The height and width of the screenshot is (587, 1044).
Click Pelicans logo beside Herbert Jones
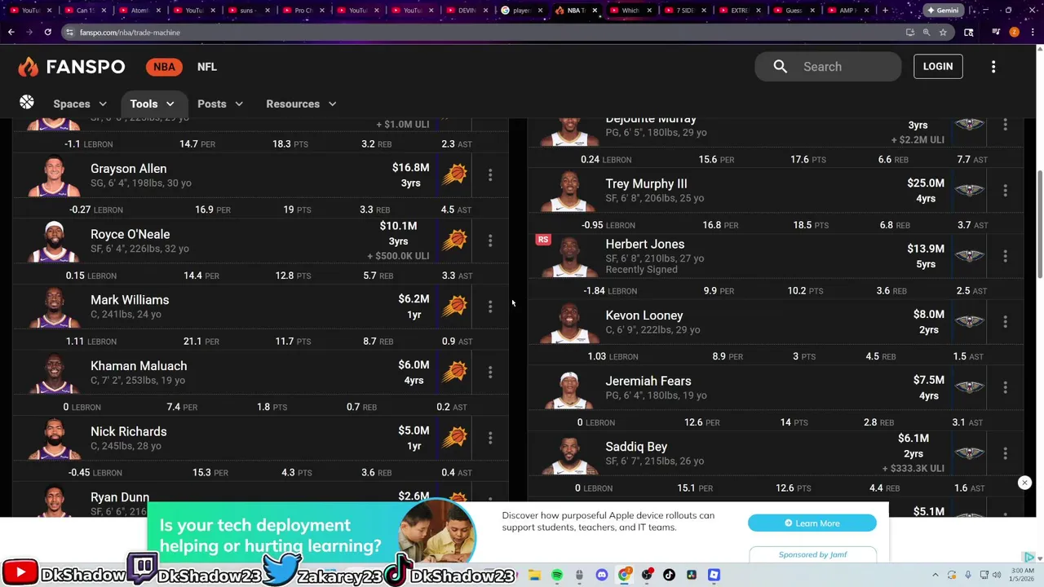click(969, 256)
